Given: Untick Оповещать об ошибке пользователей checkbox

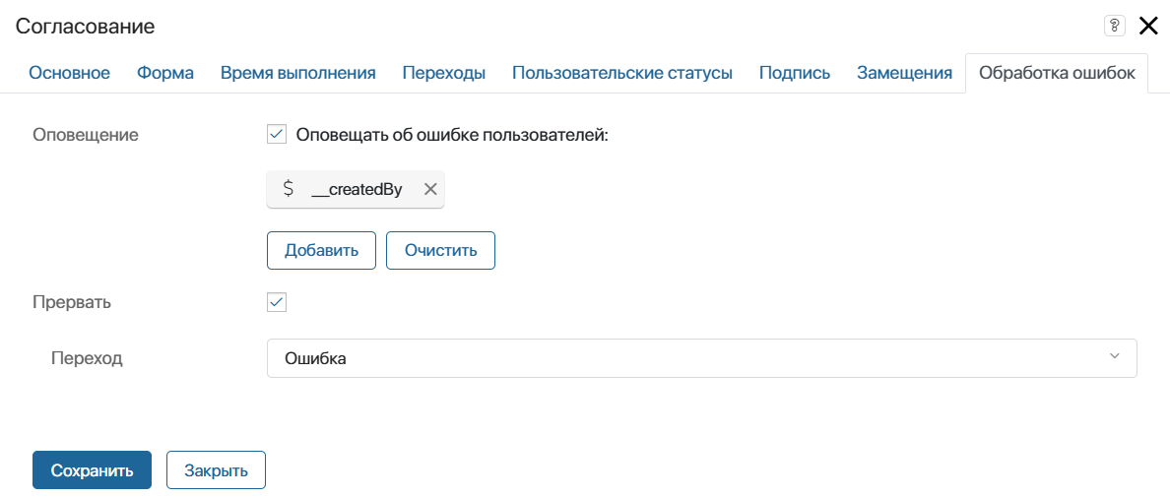Looking at the screenshot, I should [276, 135].
